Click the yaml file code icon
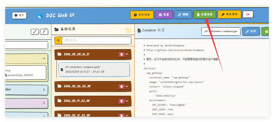The height and width of the screenshot is (122, 274). 62,70
